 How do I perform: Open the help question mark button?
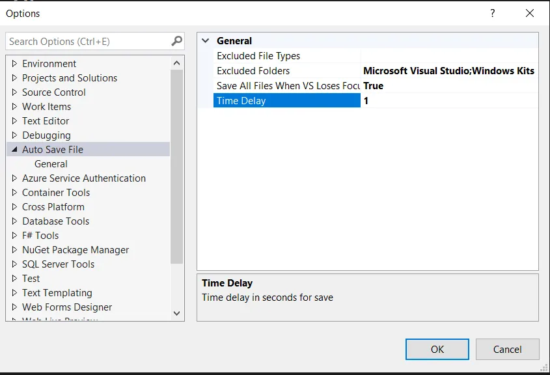tap(493, 13)
